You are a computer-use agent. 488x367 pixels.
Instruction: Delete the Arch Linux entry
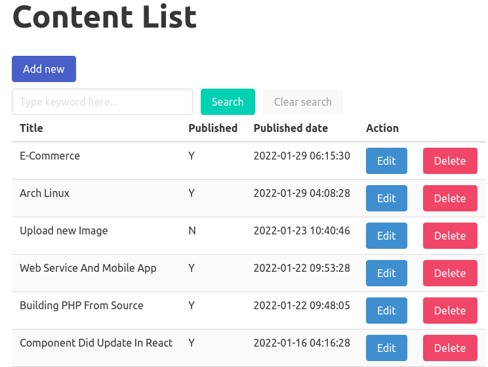pos(450,198)
